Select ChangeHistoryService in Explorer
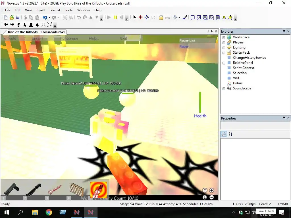291x218 pixels. pos(250,58)
